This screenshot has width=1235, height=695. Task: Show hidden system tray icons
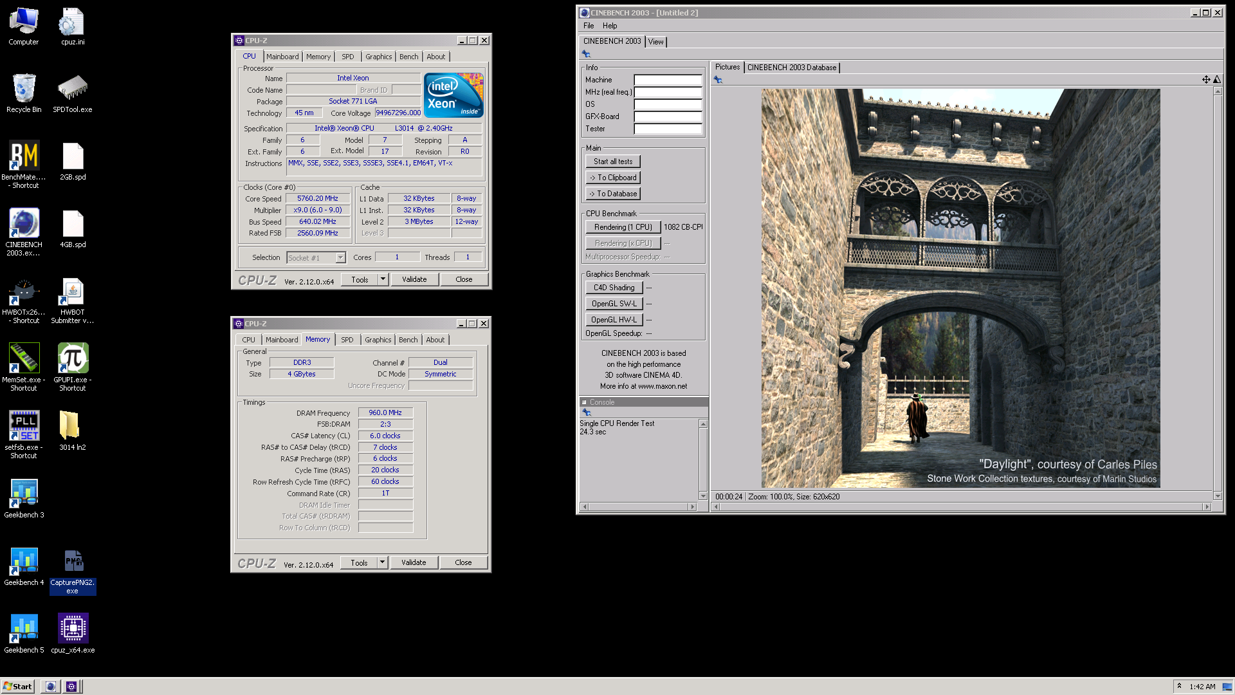click(x=1179, y=687)
